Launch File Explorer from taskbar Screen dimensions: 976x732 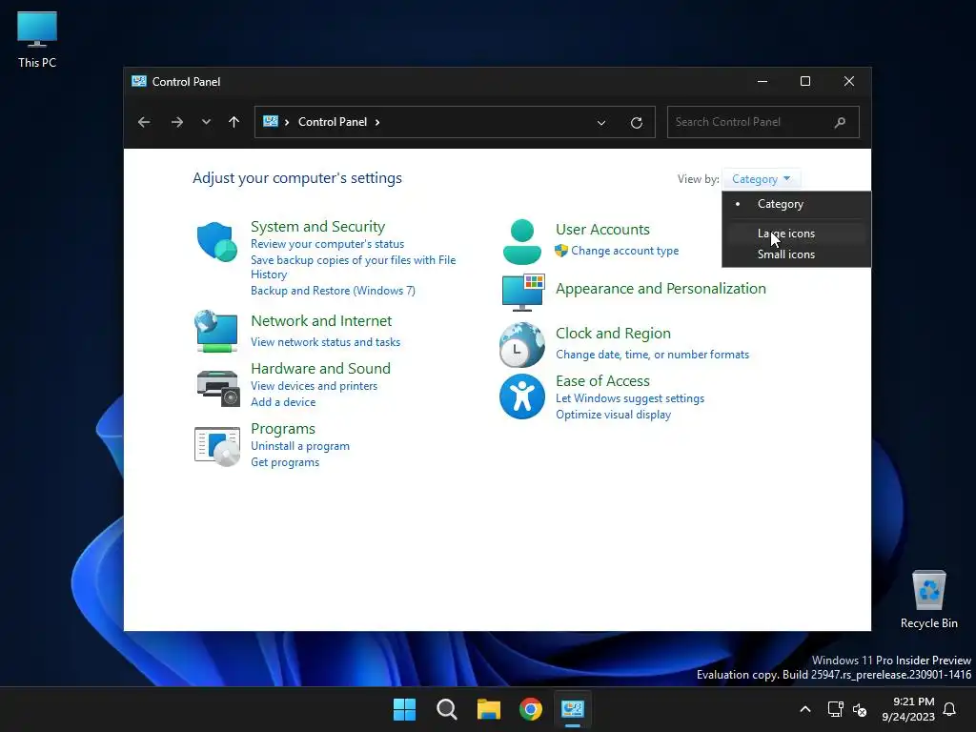[x=489, y=709]
